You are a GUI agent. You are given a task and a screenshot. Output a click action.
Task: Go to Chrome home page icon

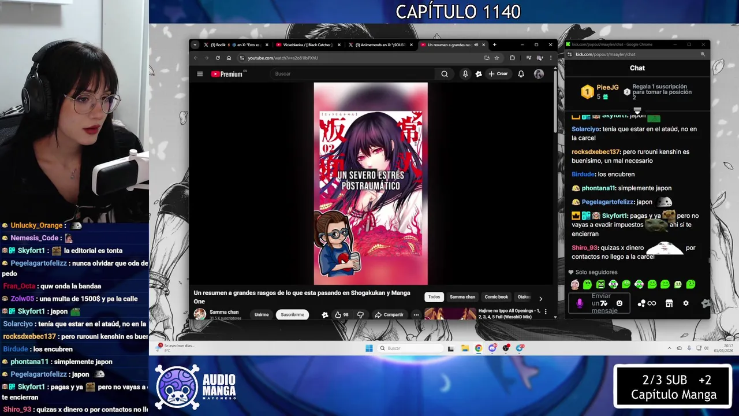coord(229,58)
